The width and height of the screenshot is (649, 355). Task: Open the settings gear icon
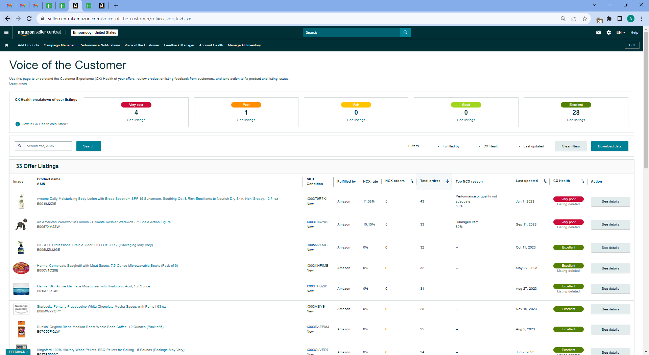click(609, 32)
